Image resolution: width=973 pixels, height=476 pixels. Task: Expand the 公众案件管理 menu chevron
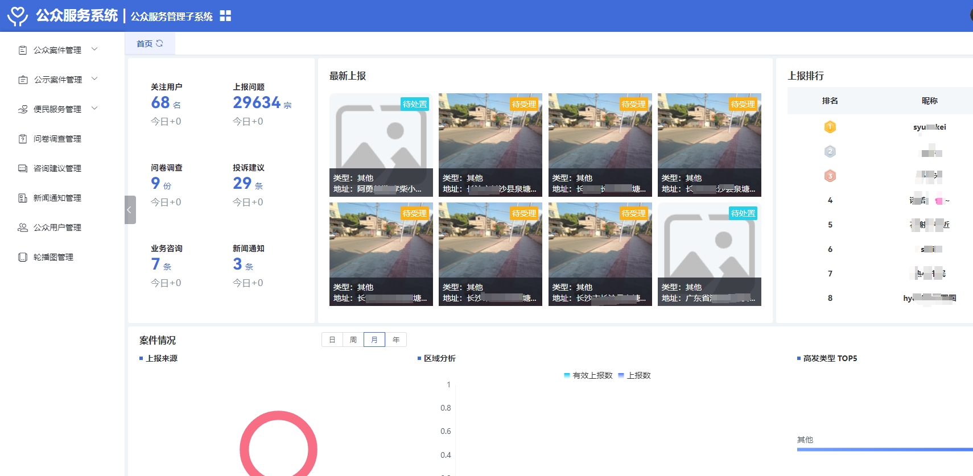coord(94,49)
